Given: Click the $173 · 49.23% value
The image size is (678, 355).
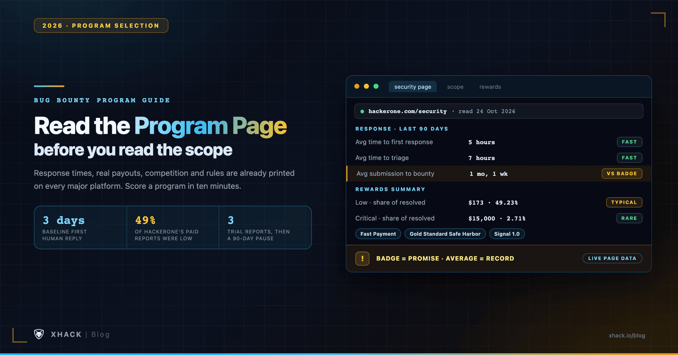Looking at the screenshot, I should 493,203.
